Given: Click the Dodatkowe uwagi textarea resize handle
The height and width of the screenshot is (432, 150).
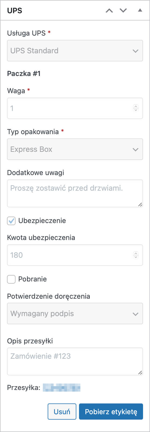Looking at the screenshot, I should point(140,204).
